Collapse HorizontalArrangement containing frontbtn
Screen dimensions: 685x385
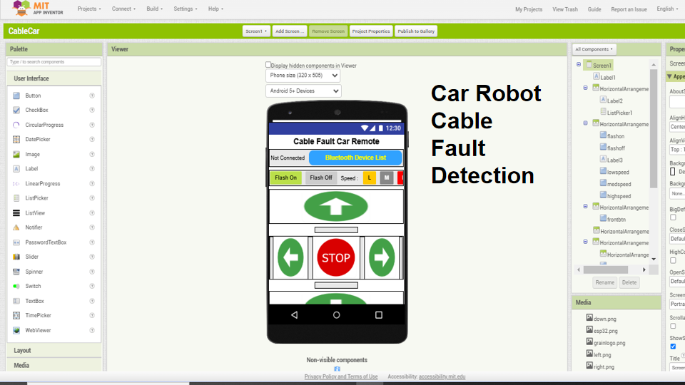point(585,207)
